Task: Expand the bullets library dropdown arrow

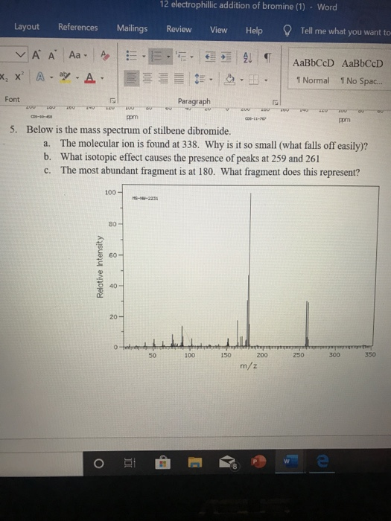Action: tap(144, 56)
